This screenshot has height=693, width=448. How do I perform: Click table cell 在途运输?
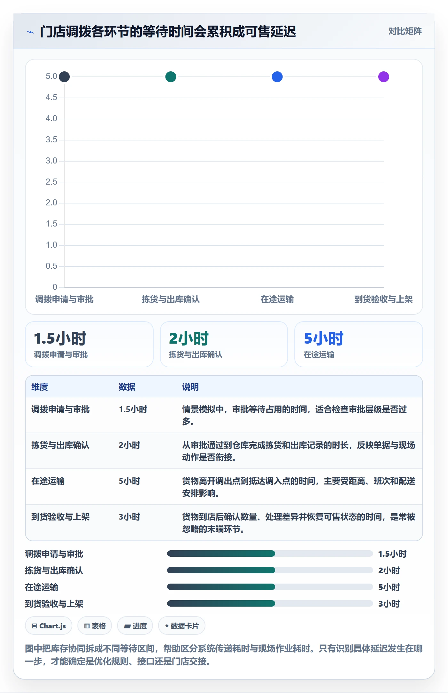(48, 481)
